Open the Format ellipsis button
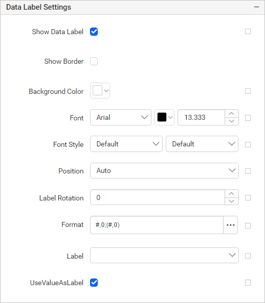The height and width of the screenshot is (303, 265). [231, 225]
